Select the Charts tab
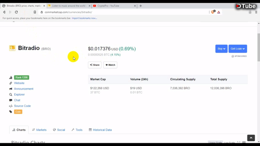This screenshot has height=146, width=260. (19, 130)
